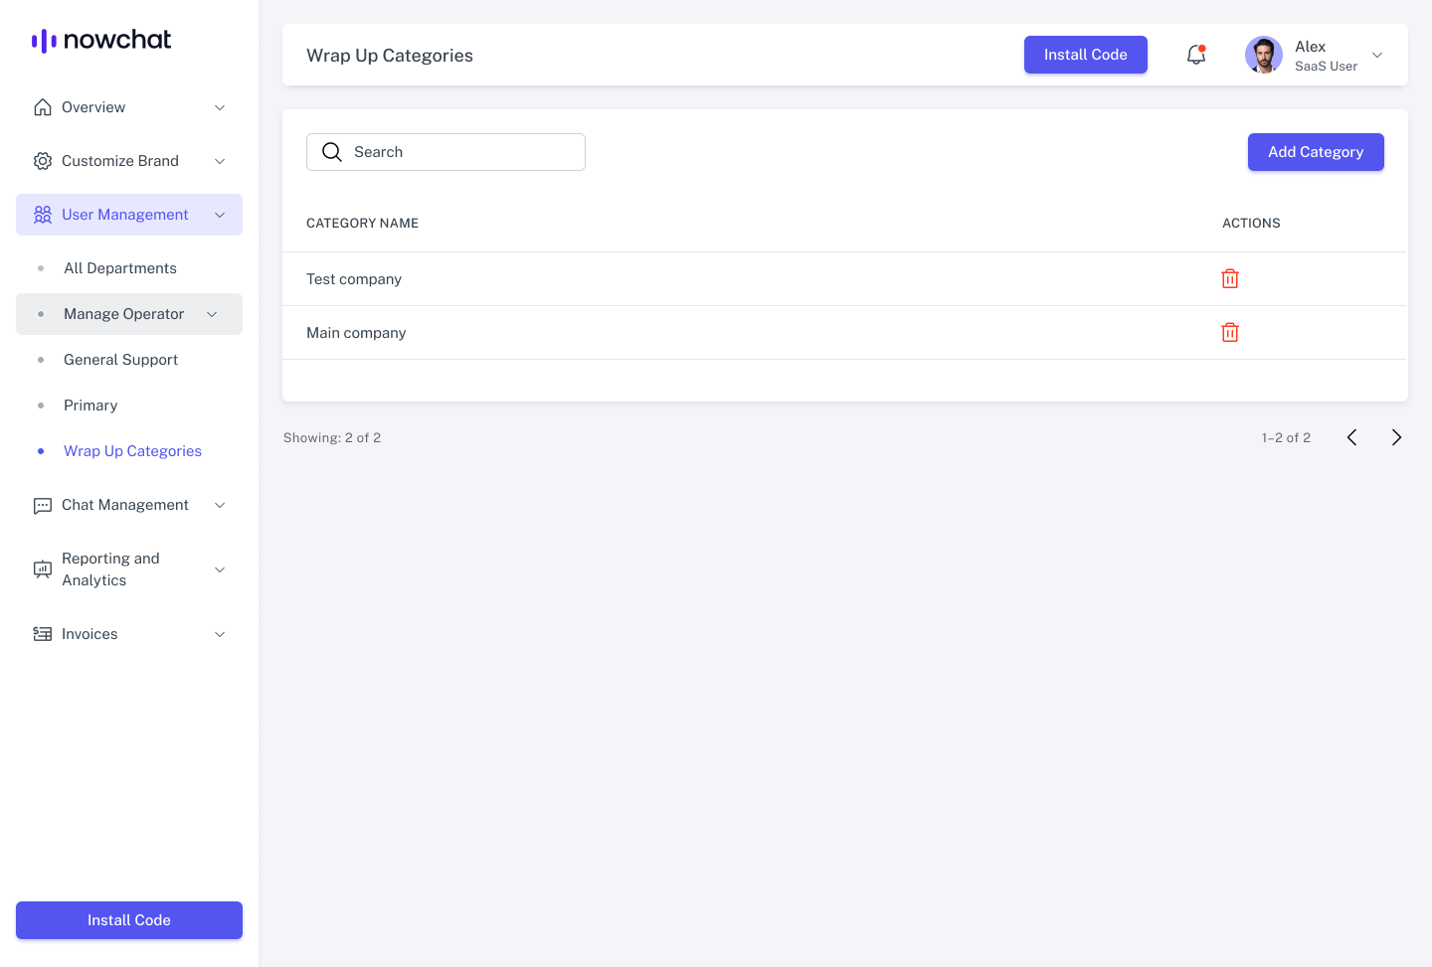Click the search magnifier icon

coord(332,152)
